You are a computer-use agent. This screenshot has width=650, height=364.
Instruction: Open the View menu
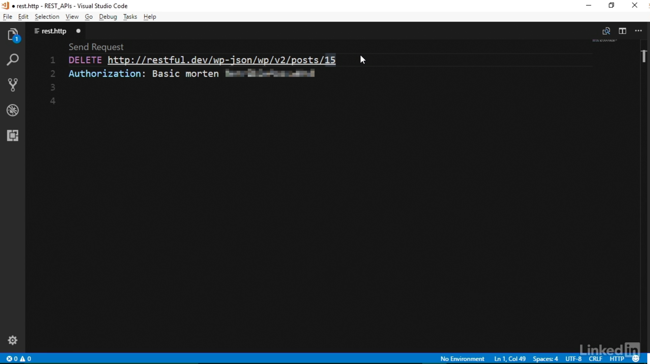pyautogui.click(x=72, y=17)
